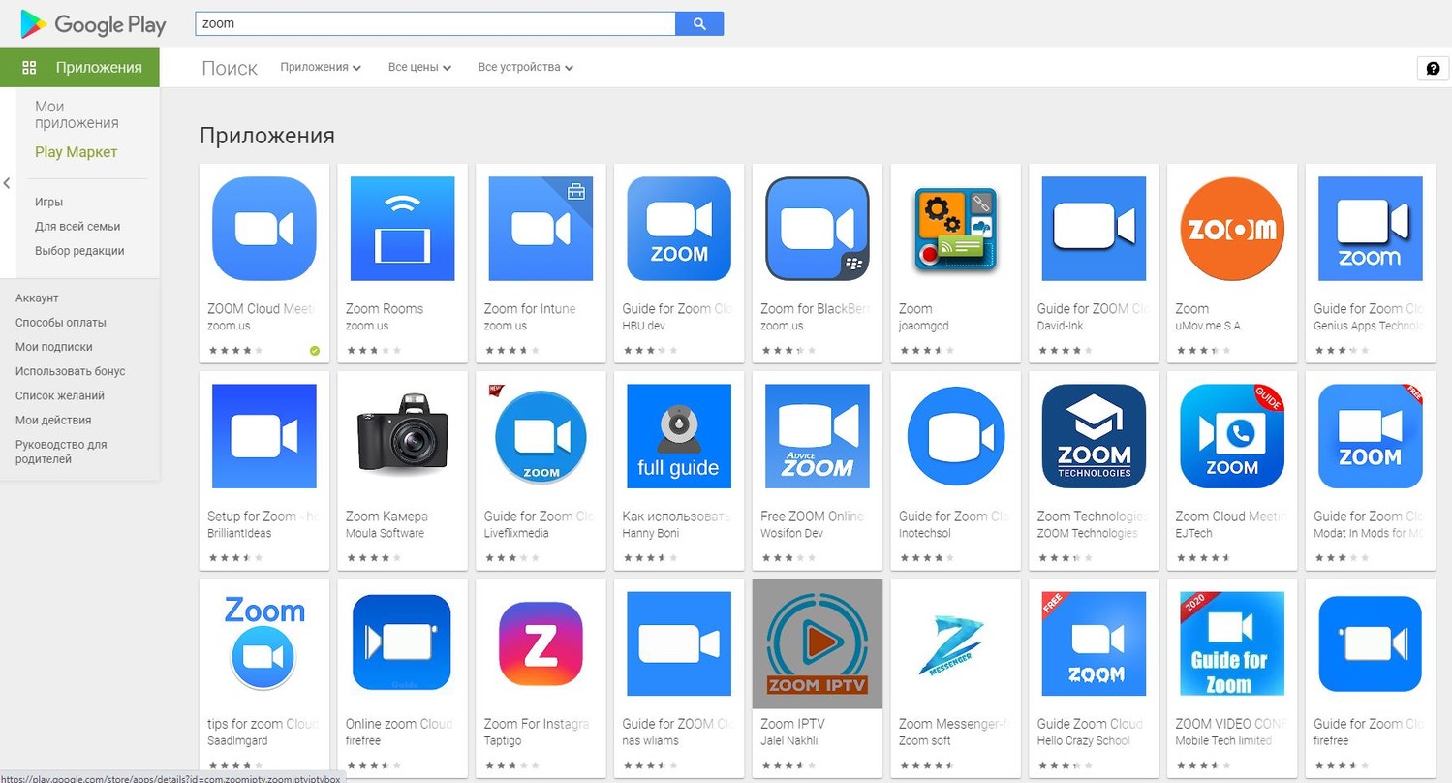This screenshot has height=783, width=1452.
Task: Click the 'Zoom Камера' app title
Action: 386,517
